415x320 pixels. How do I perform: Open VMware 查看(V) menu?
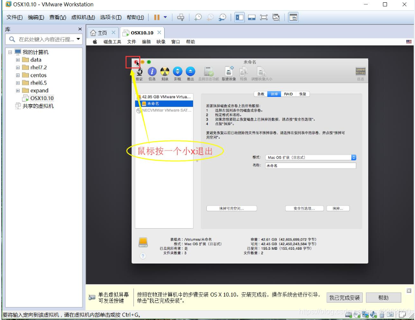pos(57,17)
